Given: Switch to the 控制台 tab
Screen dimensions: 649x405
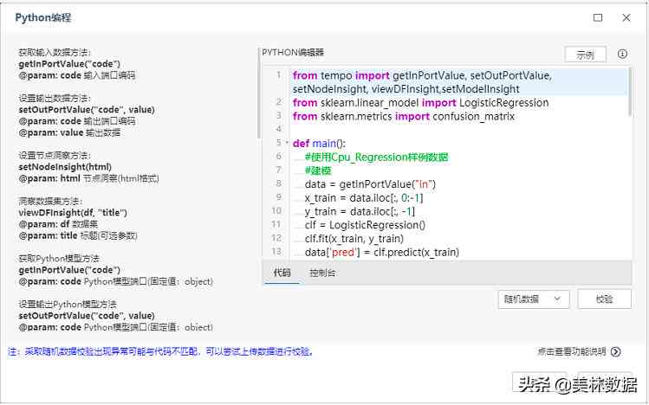Looking at the screenshot, I should click(323, 273).
